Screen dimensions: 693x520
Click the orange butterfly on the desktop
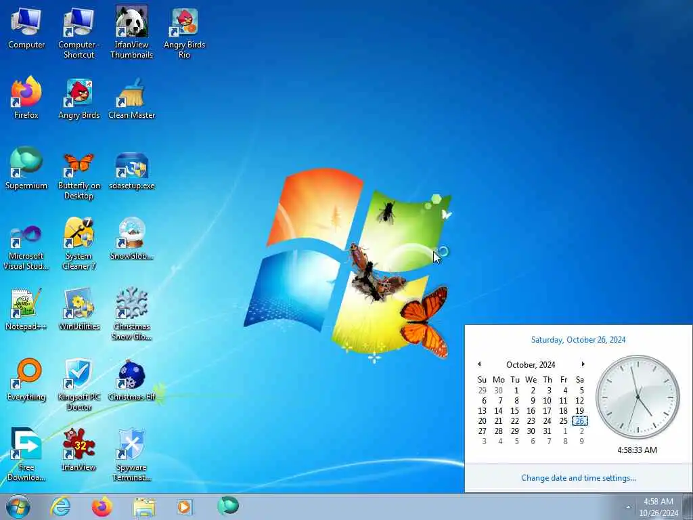pos(424,322)
